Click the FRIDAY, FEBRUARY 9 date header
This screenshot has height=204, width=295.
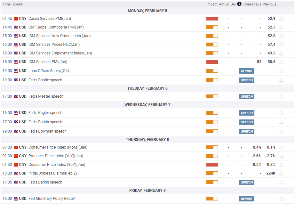pos(147,191)
